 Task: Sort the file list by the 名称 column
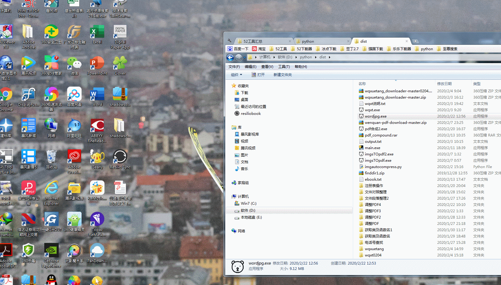[396, 84]
